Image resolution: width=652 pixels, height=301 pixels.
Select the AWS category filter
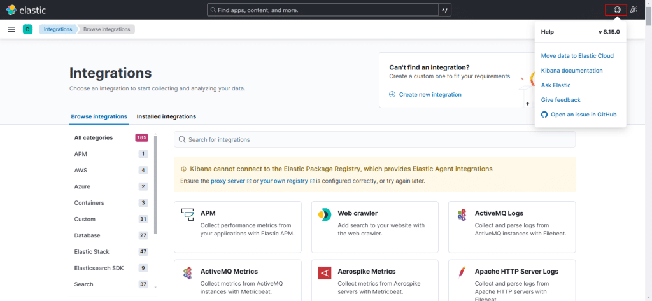click(x=81, y=171)
